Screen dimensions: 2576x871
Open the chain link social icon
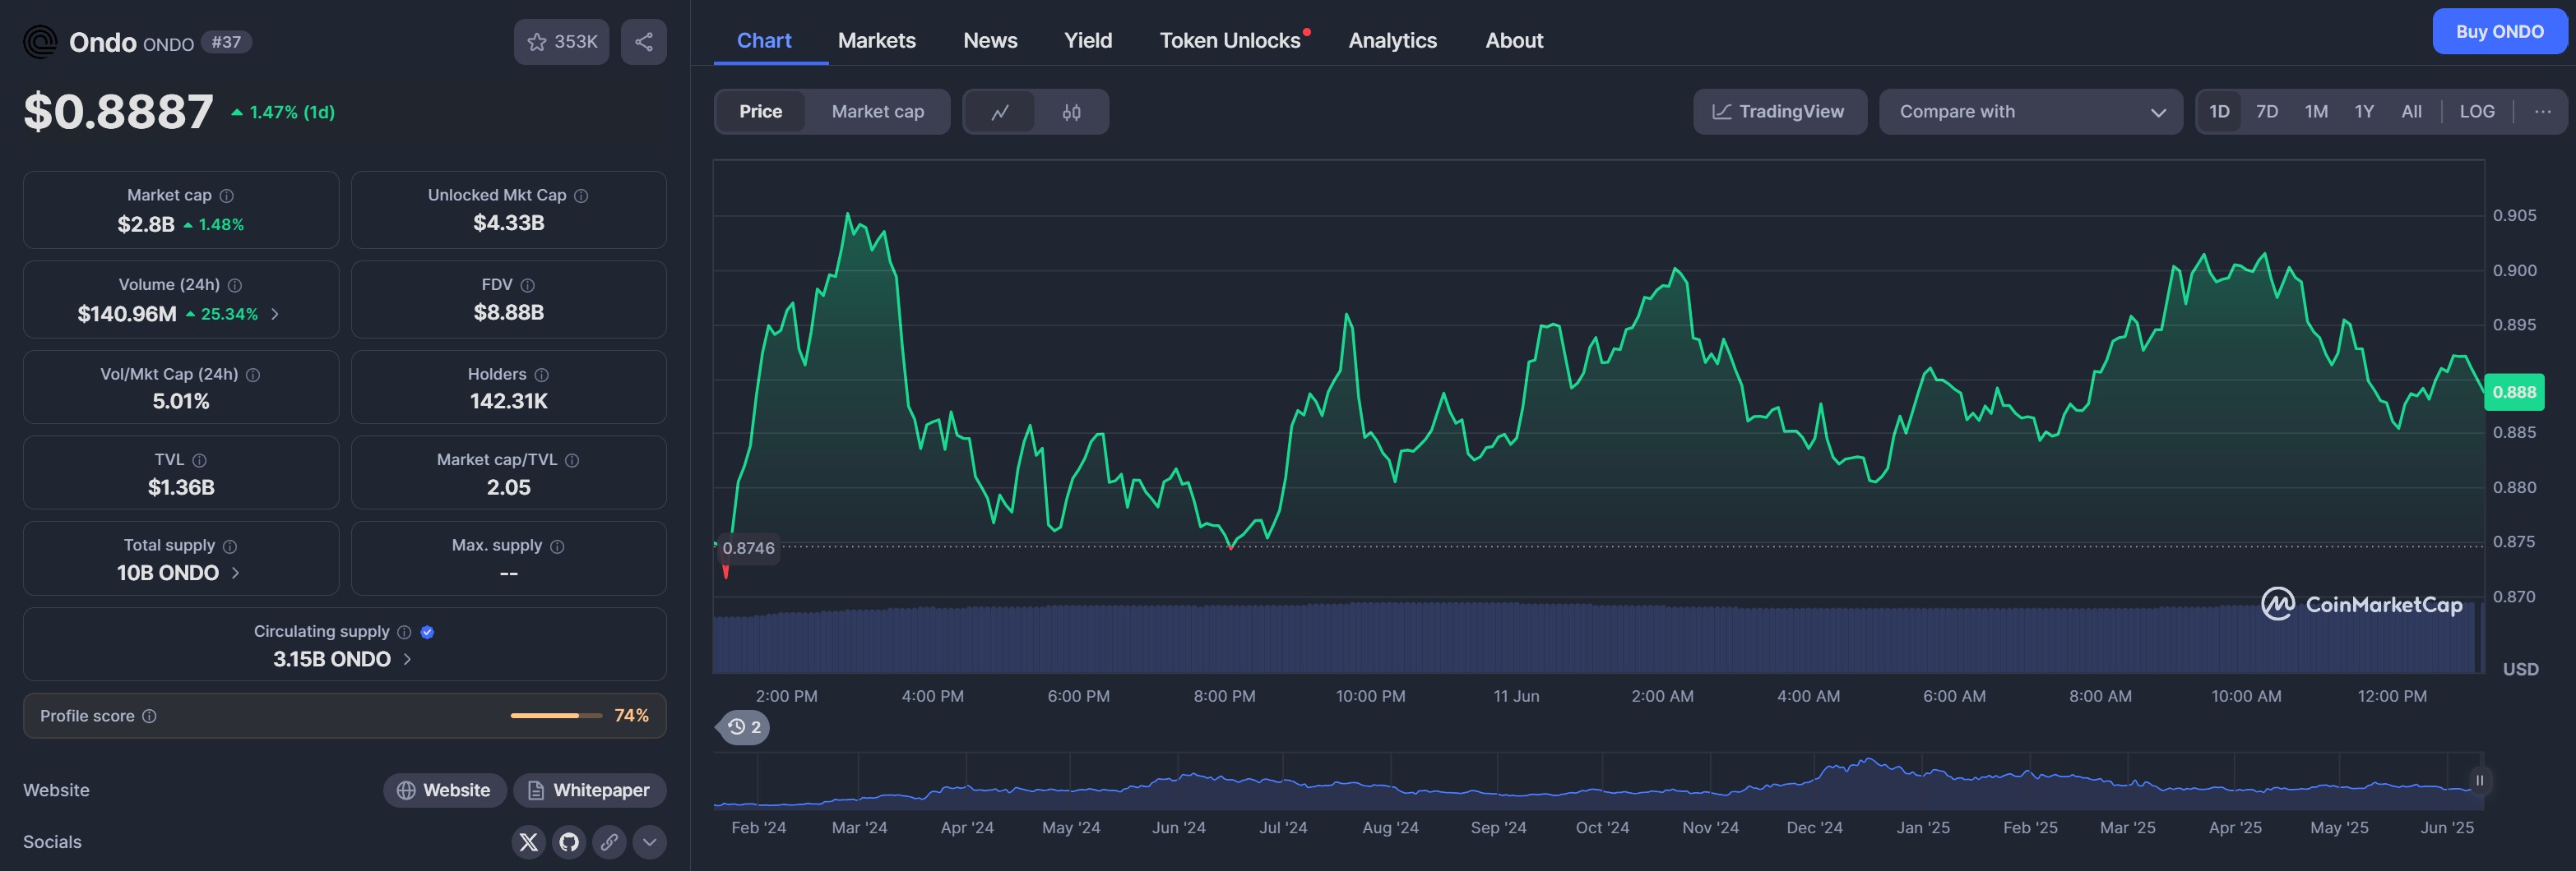pyautogui.click(x=609, y=842)
